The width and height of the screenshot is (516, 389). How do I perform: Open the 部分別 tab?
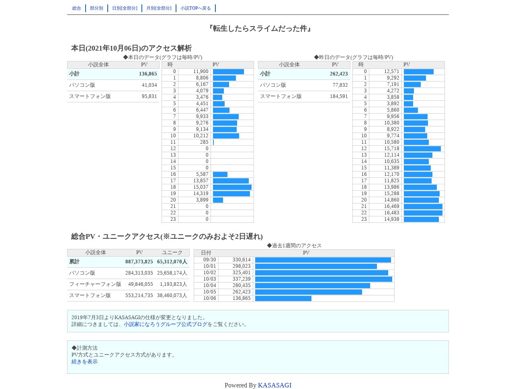click(96, 8)
